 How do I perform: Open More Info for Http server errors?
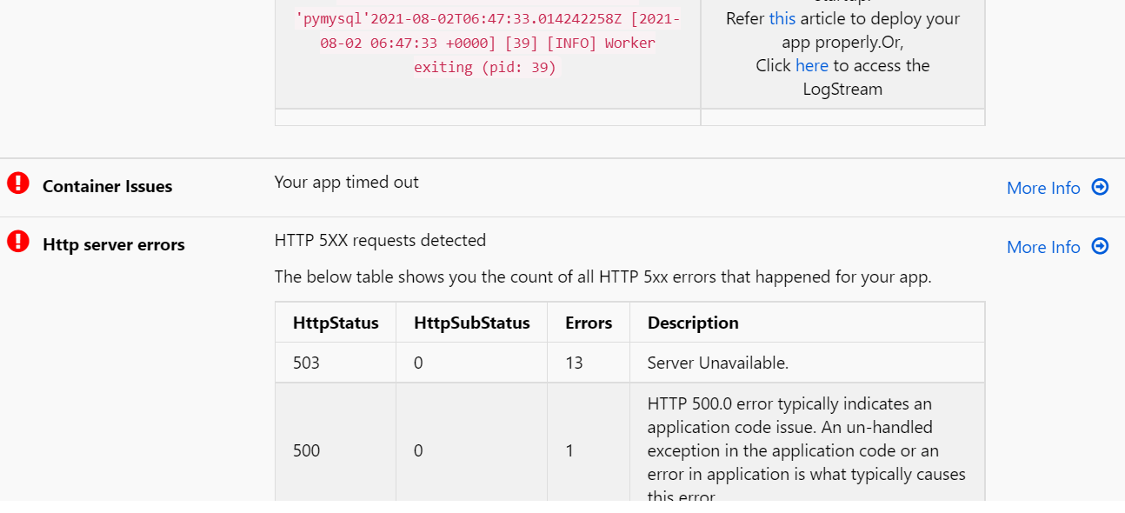click(1043, 247)
